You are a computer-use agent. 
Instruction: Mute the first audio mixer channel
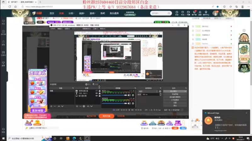click(x=129, y=95)
